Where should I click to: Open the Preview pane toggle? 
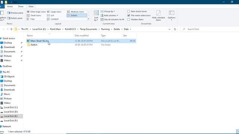(x=15, y=13)
